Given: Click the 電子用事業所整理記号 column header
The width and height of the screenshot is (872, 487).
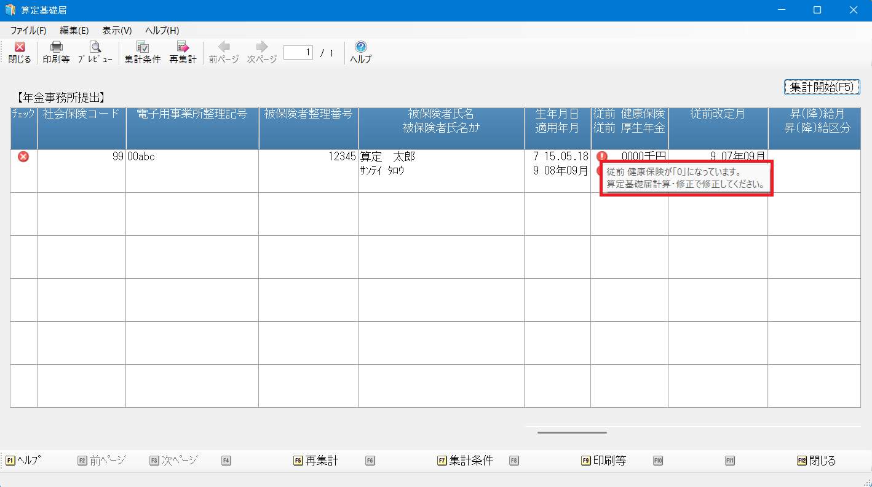Looking at the screenshot, I should point(192,128).
